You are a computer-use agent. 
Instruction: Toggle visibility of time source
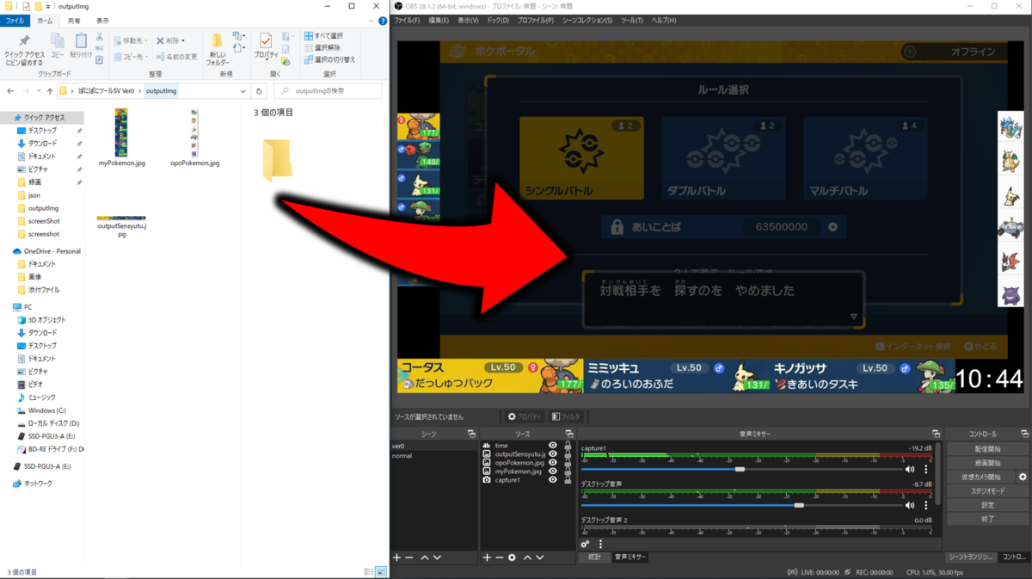pyautogui.click(x=553, y=446)
